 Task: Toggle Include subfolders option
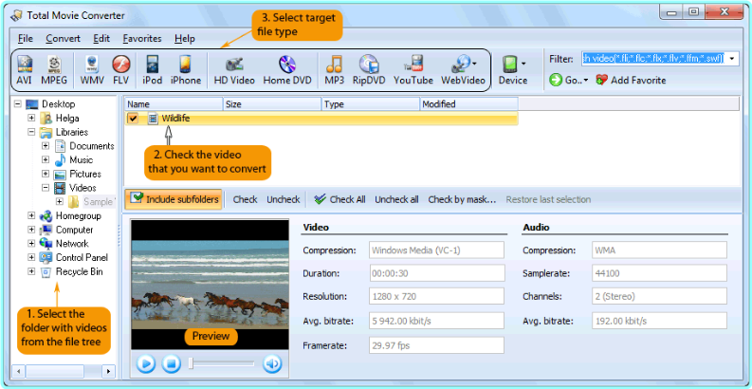tap(174, 199)
